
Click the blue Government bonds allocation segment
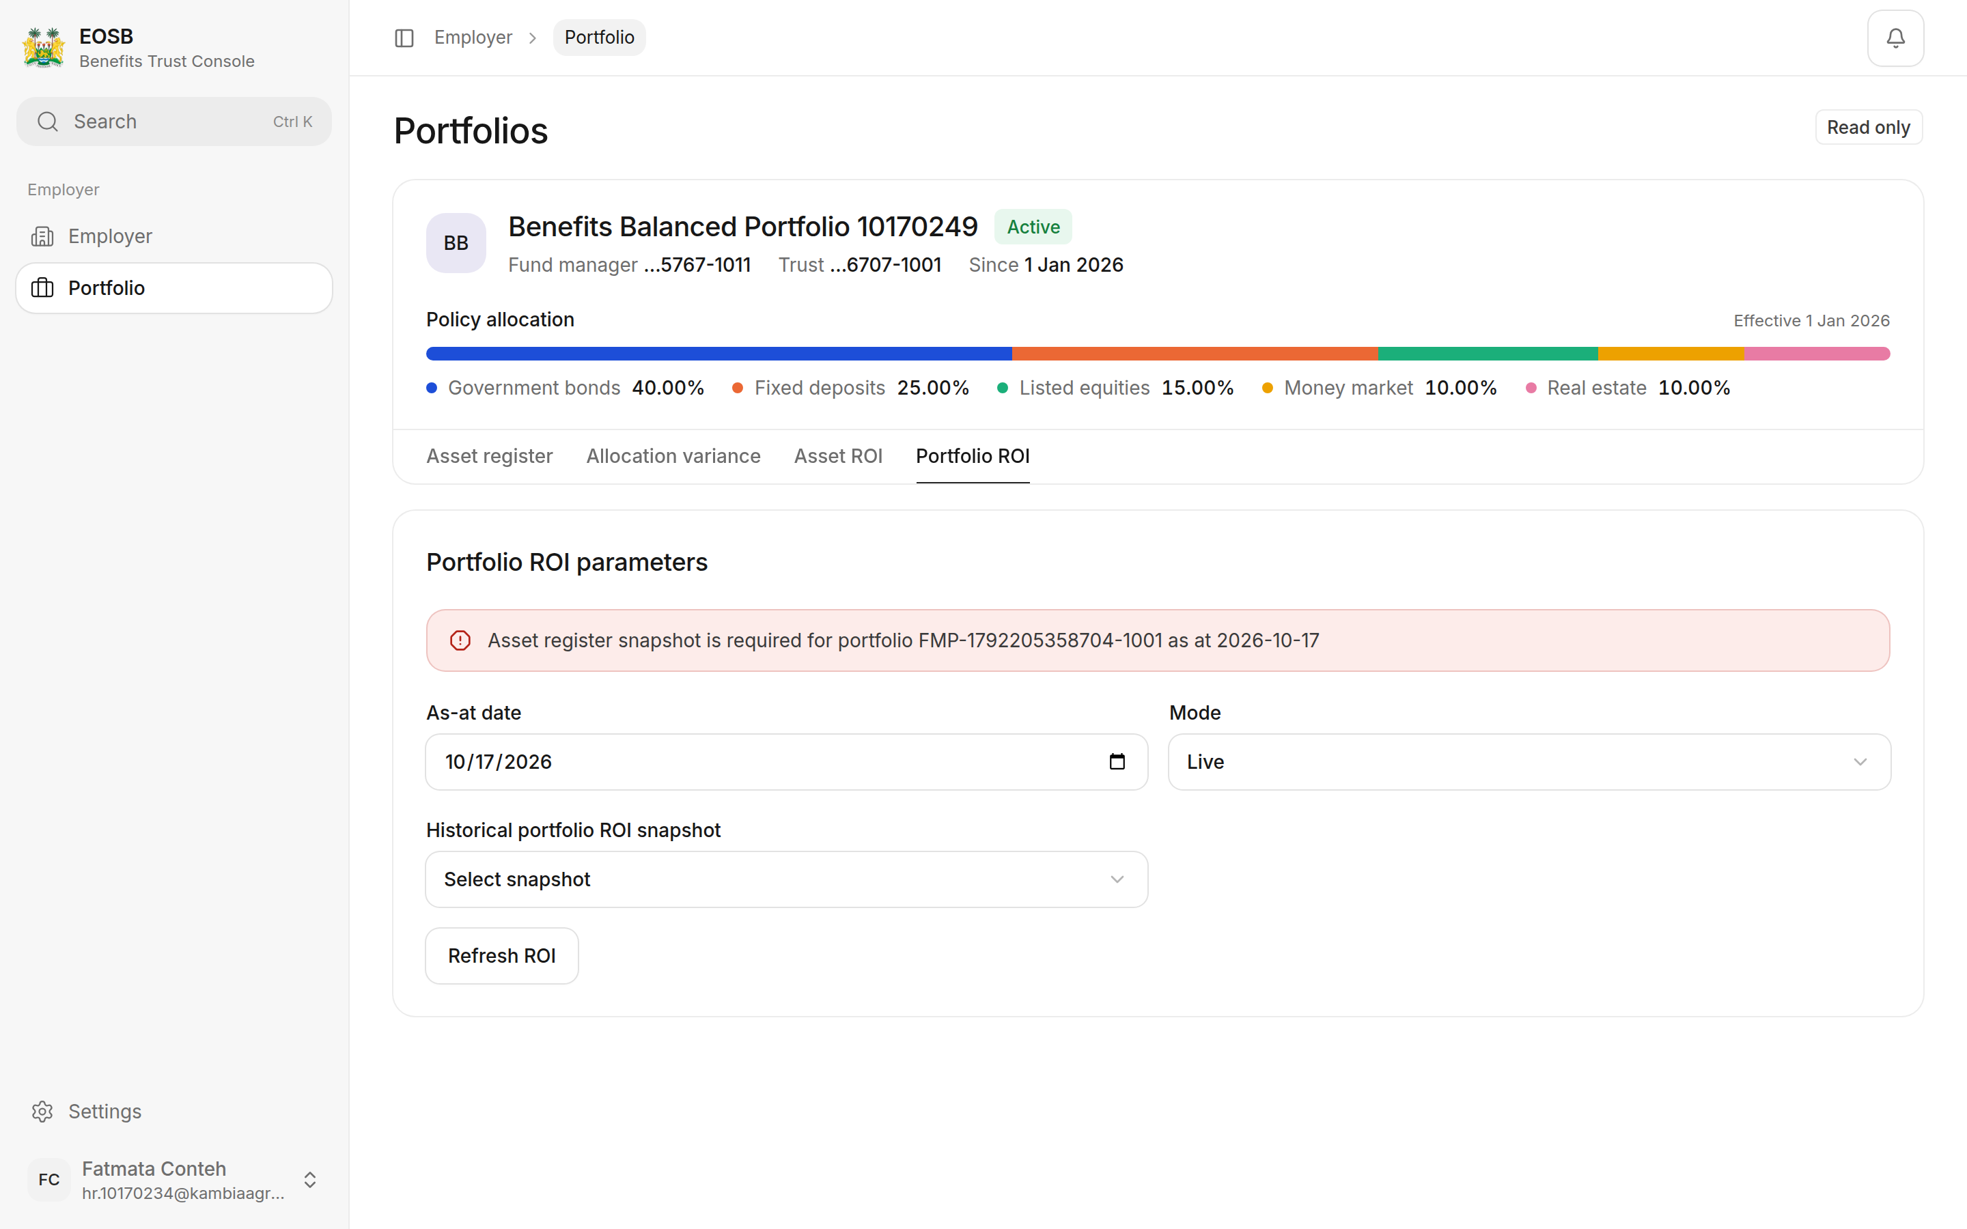tap(719, 354)
